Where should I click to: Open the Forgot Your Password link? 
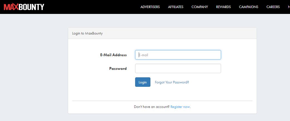click(172, 82)
